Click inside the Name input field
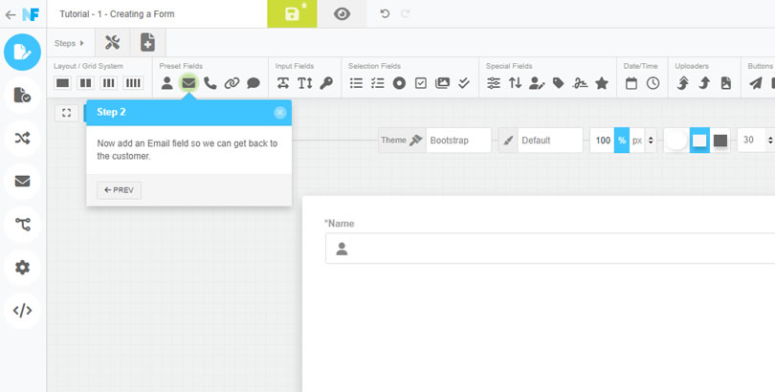775x392 pixels. [x=550, y=249]
